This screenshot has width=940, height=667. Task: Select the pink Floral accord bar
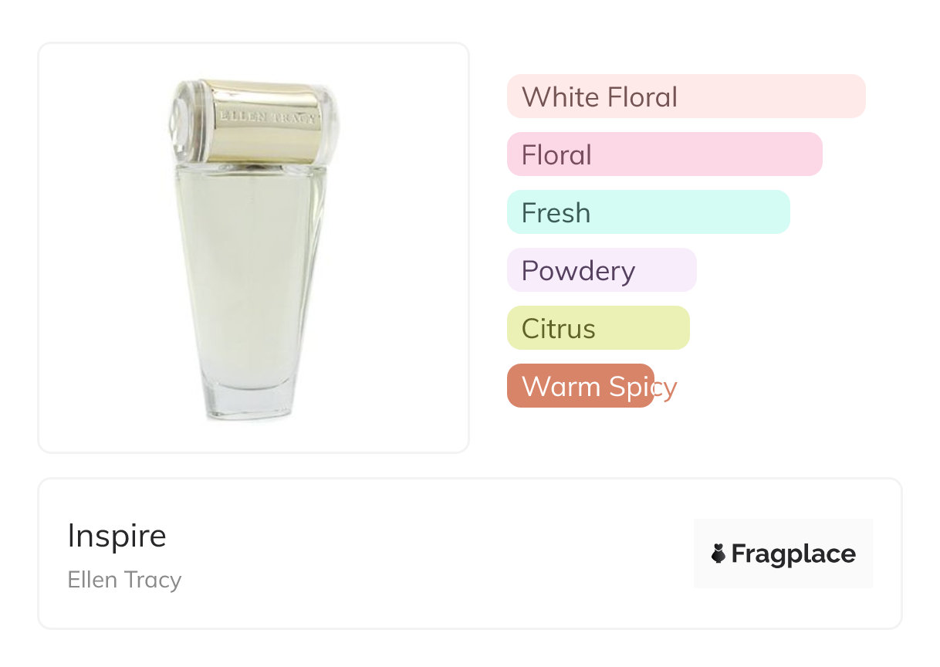click(664, 154)
